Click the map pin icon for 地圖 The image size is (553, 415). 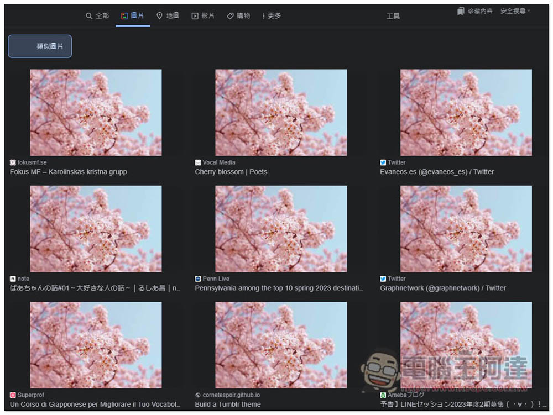(159, 16)
